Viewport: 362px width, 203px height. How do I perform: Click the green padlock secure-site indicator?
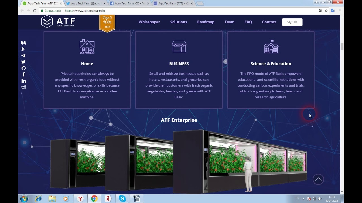42,11
